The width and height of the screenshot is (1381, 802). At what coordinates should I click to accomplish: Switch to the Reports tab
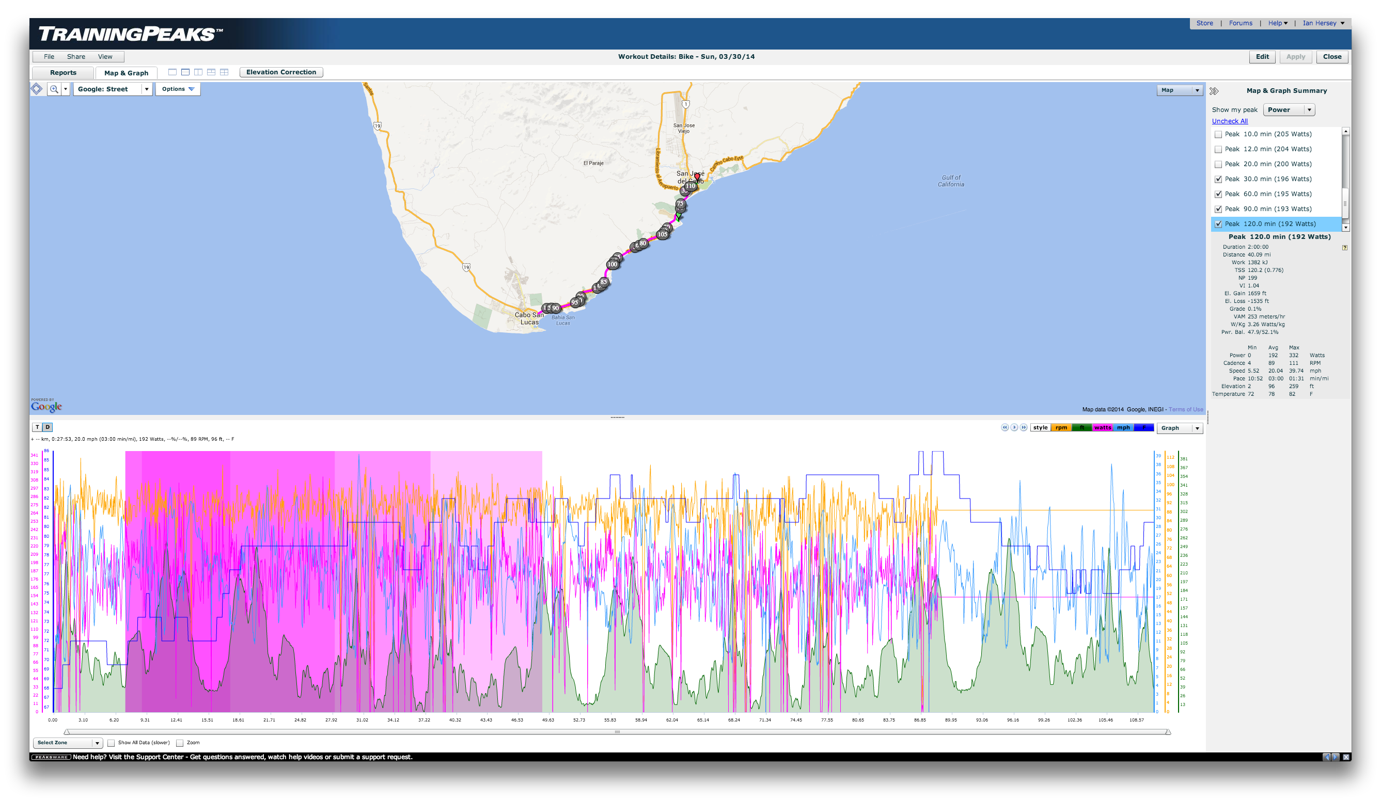[x=63, y=73]
